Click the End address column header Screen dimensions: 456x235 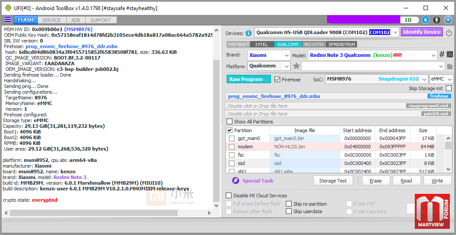tap(392, 130)
